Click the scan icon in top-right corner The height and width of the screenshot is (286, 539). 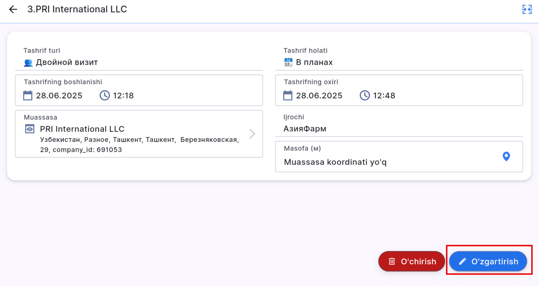[x=527, y=9]
